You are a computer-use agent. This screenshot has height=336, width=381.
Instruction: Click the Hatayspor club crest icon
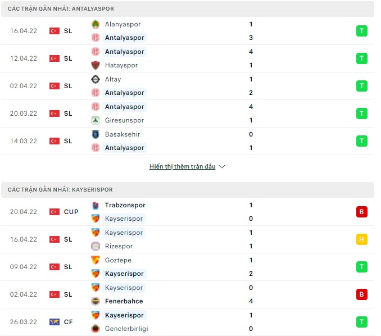pyautogui.click(x=96, y=65)
